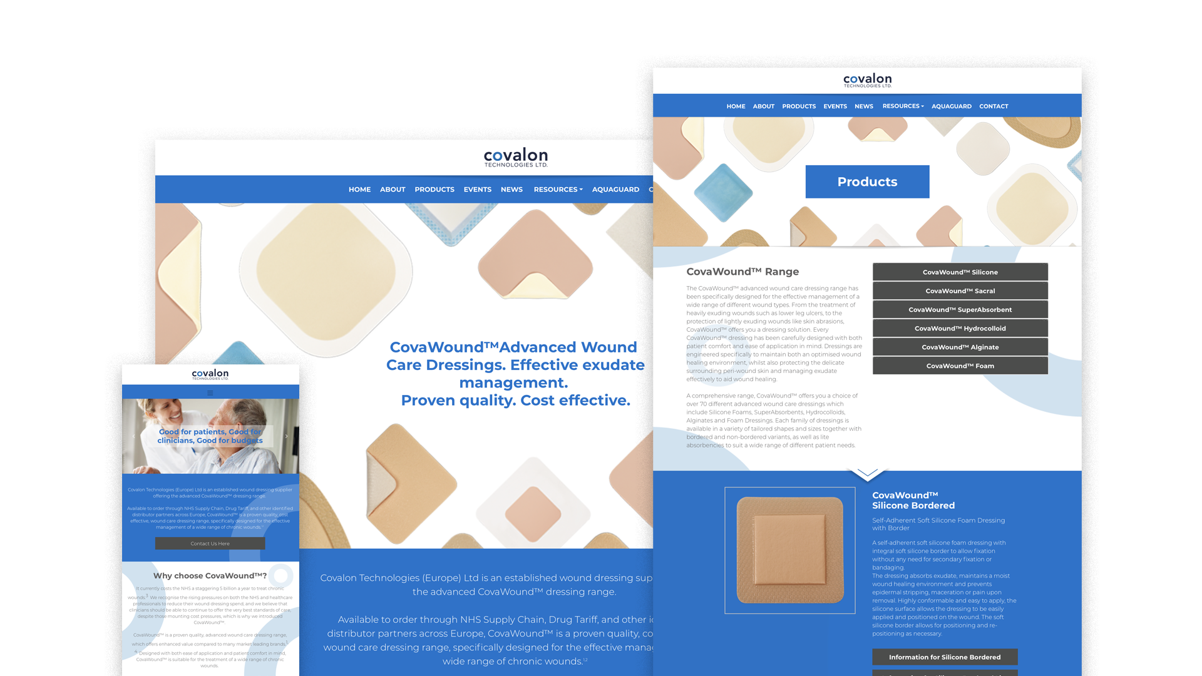Toggle mobile responsive view display

[x=210, y=393]
